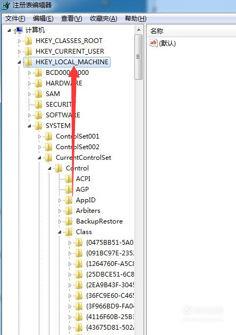The height and width of the screenshot is (335, 236).
Task: Click the HARDWARE folder icon
Action: coord(38,83)
